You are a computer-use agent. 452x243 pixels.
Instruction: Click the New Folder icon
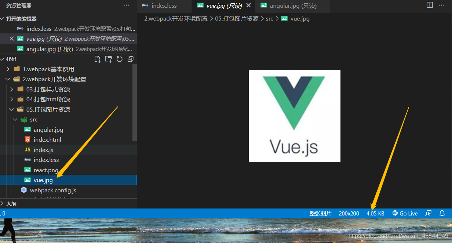pos(109,59)
